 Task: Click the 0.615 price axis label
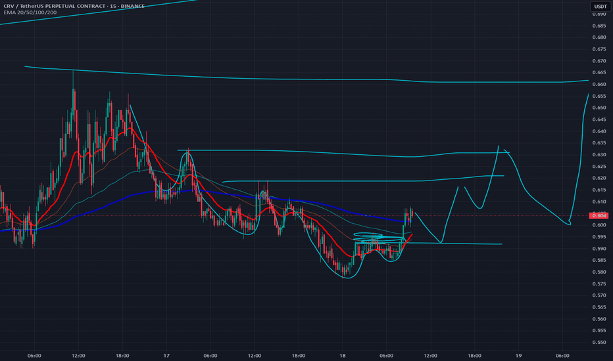599,190
